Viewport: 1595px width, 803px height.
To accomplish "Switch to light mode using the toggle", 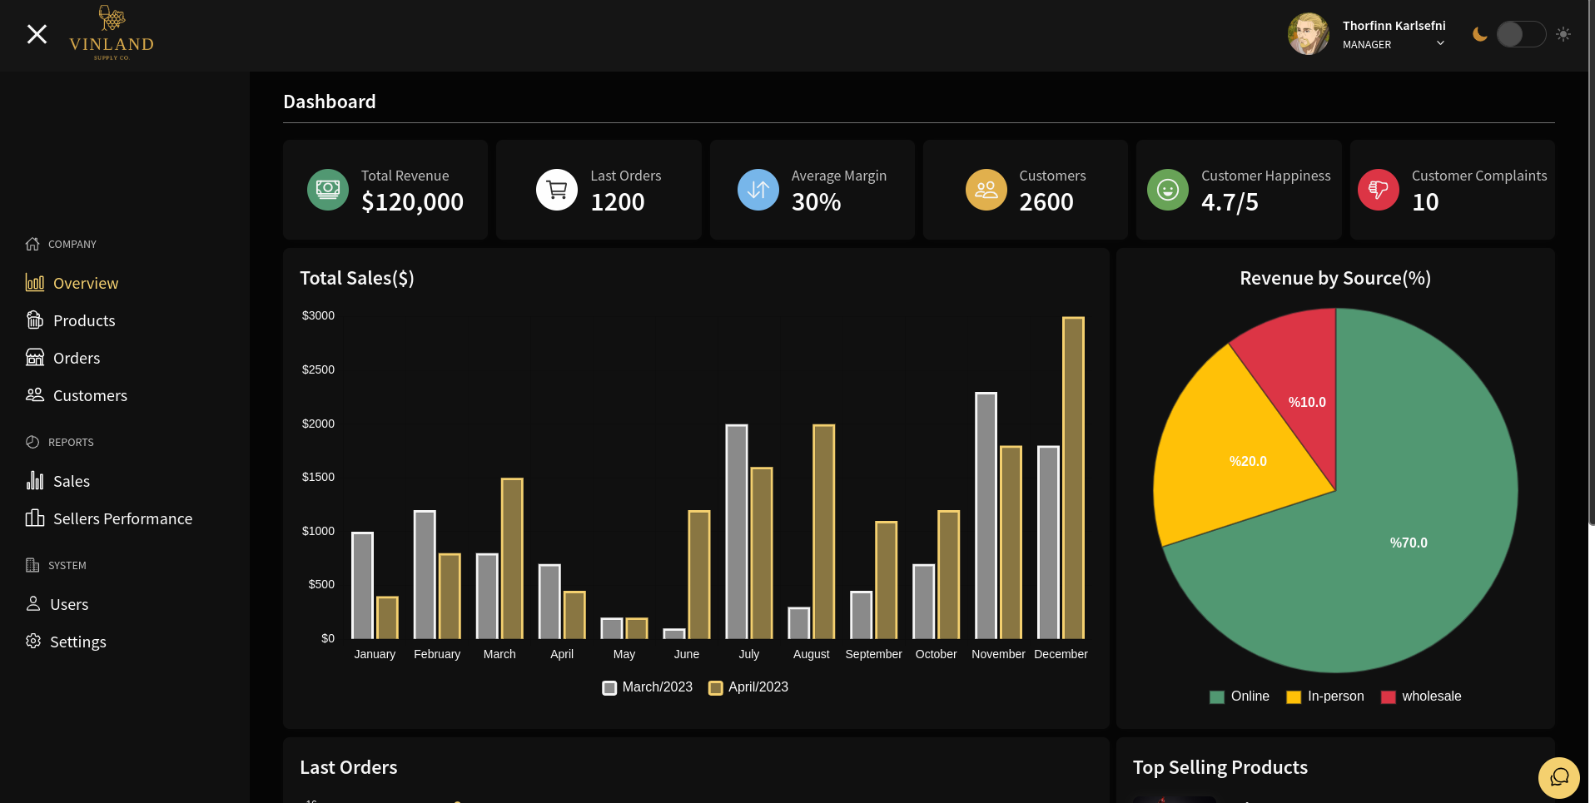I will point(1521,34).
